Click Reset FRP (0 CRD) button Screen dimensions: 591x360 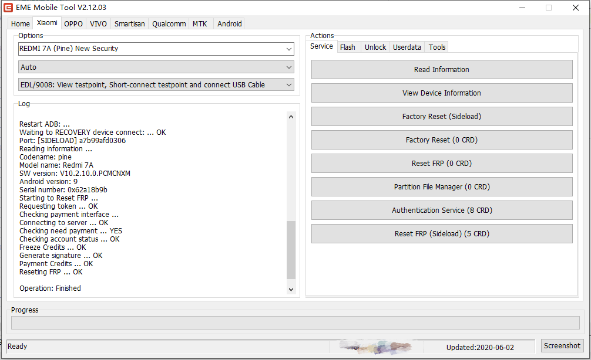tap(442, 163)
